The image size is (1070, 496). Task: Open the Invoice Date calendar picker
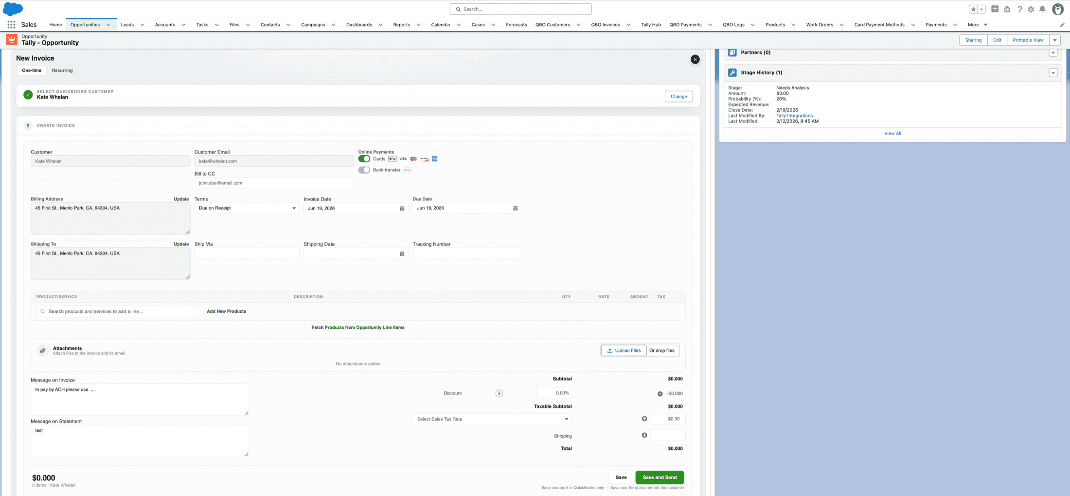point(402,208)
